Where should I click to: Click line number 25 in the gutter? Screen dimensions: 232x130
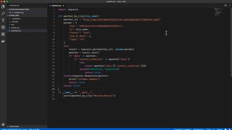click(x=53, y=89)
